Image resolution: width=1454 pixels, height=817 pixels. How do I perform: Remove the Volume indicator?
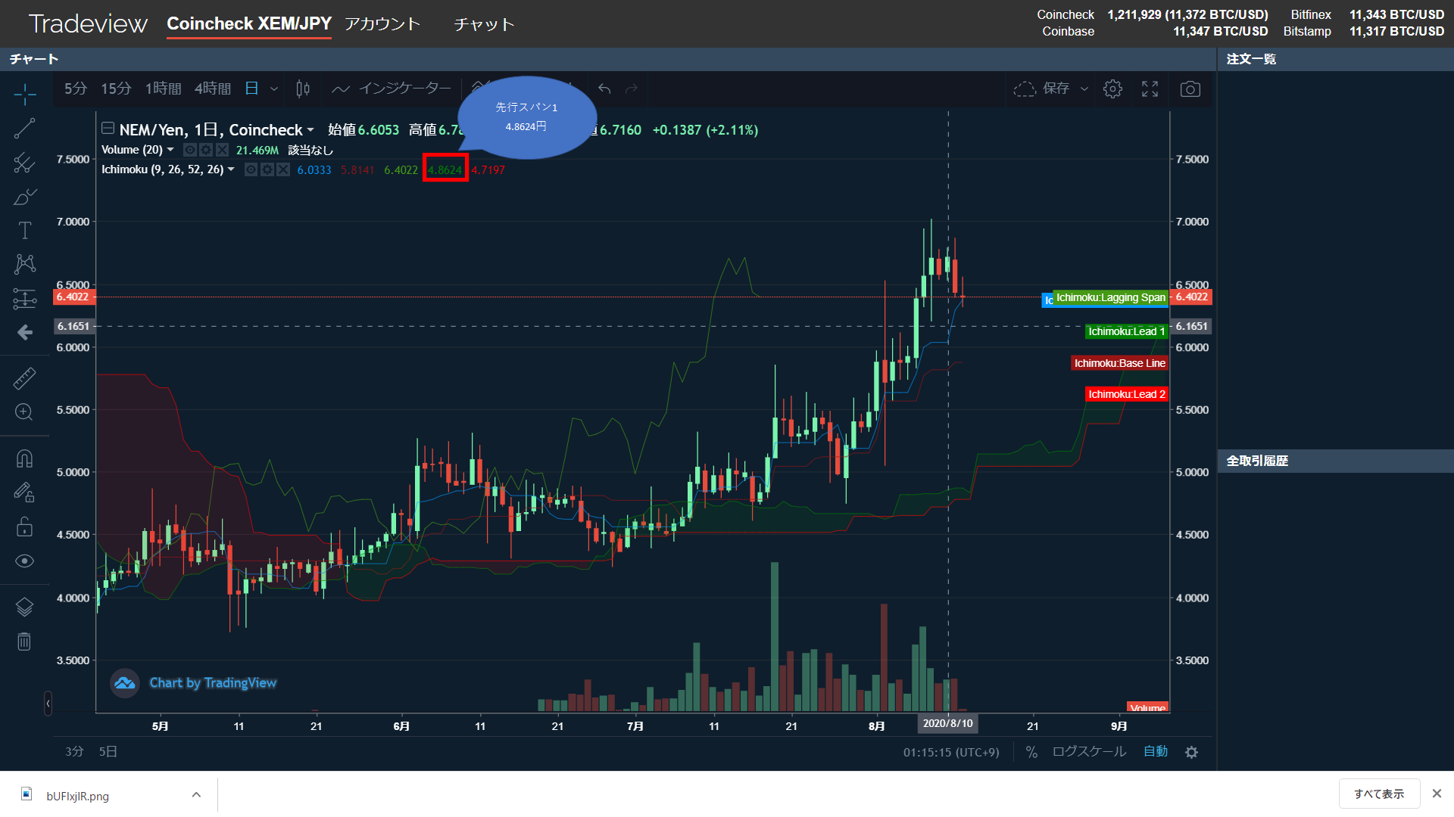tap(222, 150)
